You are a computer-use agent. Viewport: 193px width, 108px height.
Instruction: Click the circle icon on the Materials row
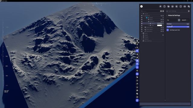[163, 22]
